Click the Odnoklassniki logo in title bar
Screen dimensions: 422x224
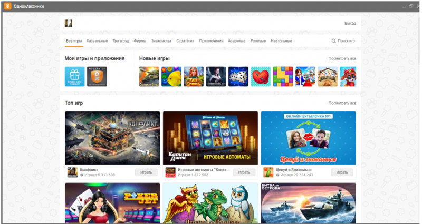[x=7, y=6]
